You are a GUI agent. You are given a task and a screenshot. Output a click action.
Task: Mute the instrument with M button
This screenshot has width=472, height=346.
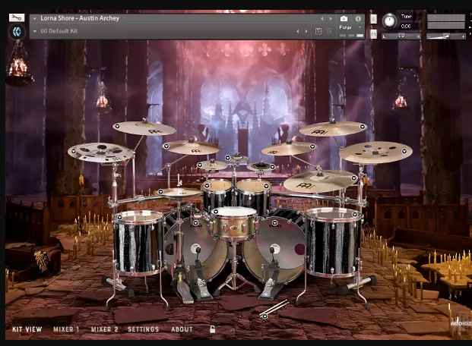point(373,34)
